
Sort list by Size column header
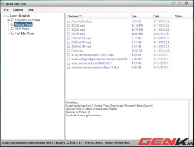point(141,16)
